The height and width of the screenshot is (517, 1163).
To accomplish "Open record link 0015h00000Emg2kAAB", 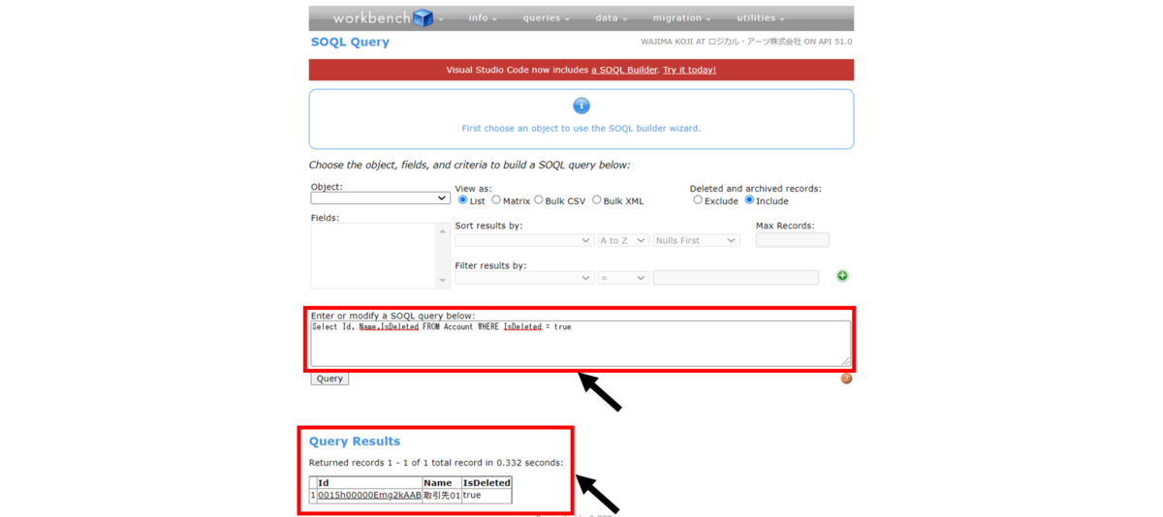I will coord(369,495).
